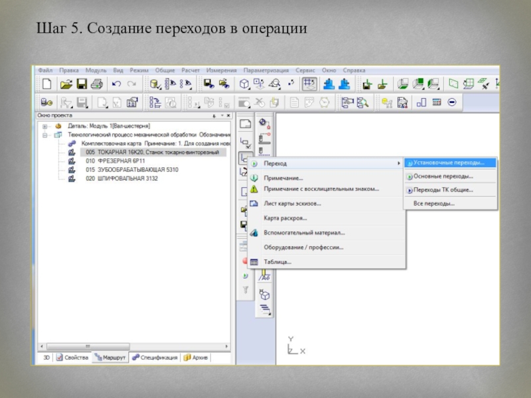531x398 pixels.
Task: Choose Основные переходы... from submenu
Action: click(443, 176)
